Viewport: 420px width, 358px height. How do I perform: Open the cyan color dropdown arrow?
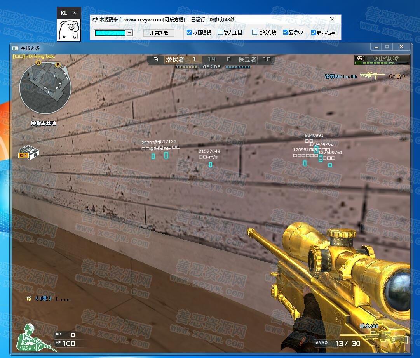coord(129,33)
